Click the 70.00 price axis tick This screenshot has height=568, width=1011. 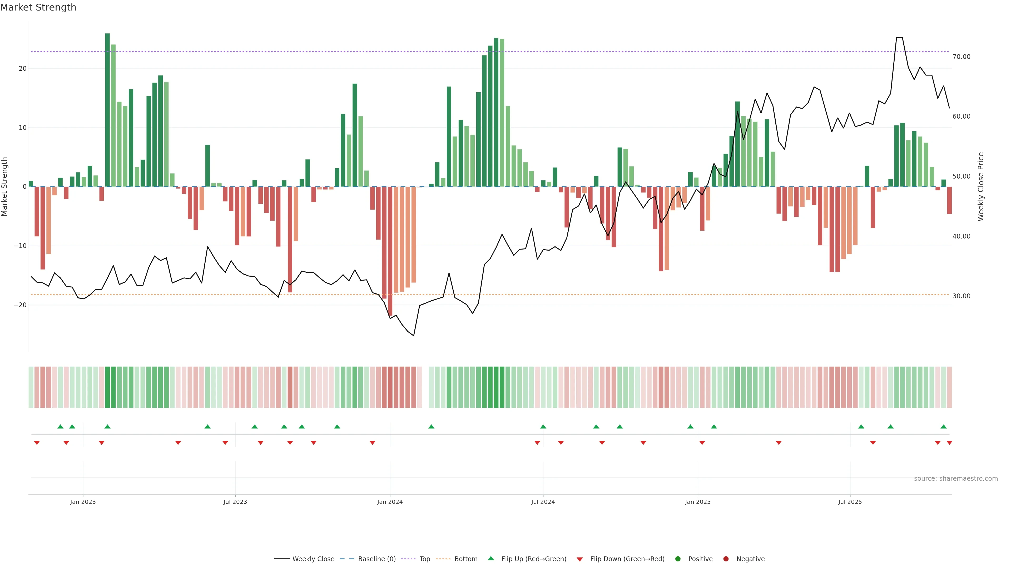click(x=961, y=57)
